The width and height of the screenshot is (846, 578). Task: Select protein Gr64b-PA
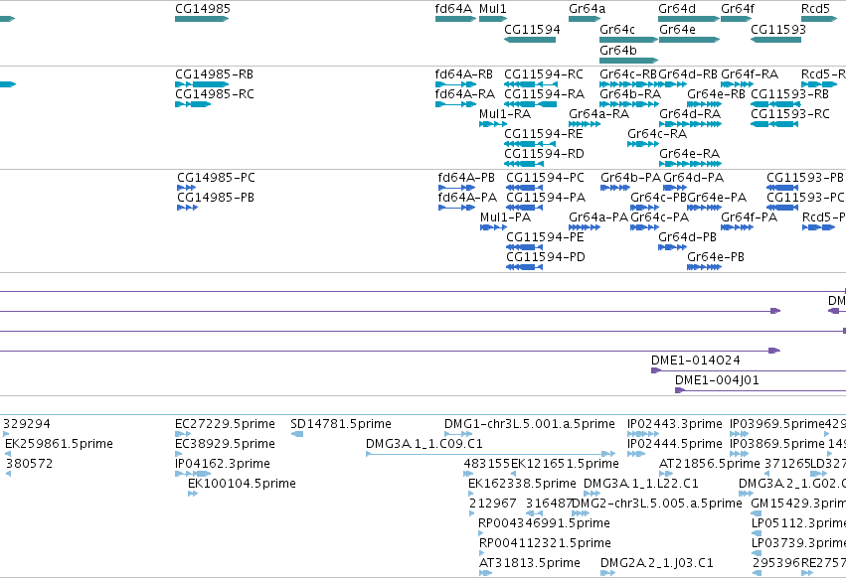coord(615,188)
